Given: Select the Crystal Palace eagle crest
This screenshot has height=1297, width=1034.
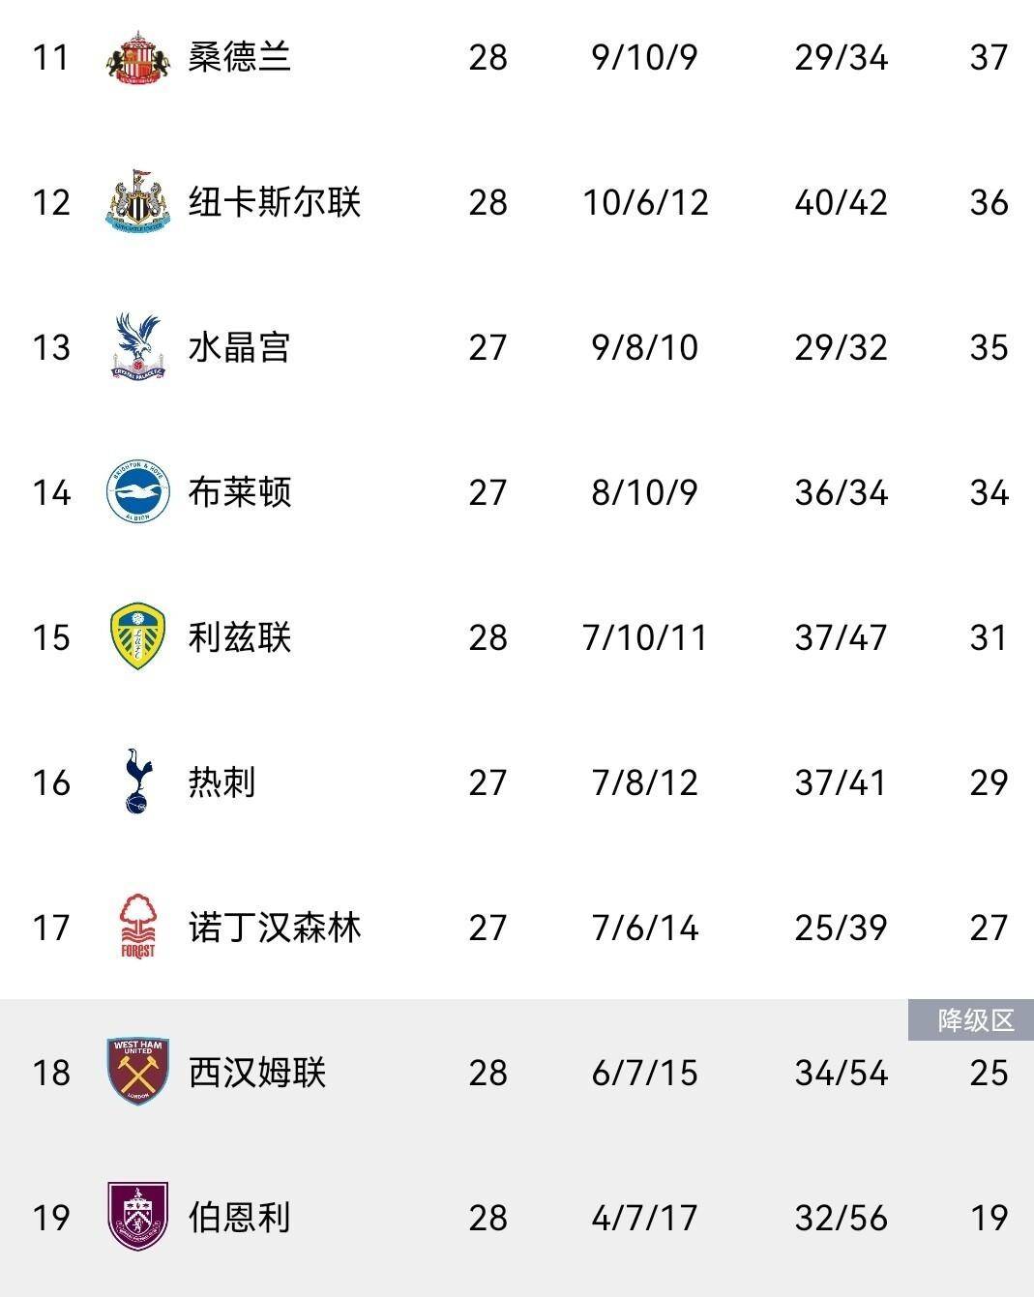Looking at the screenshot, I should (137, 346).
